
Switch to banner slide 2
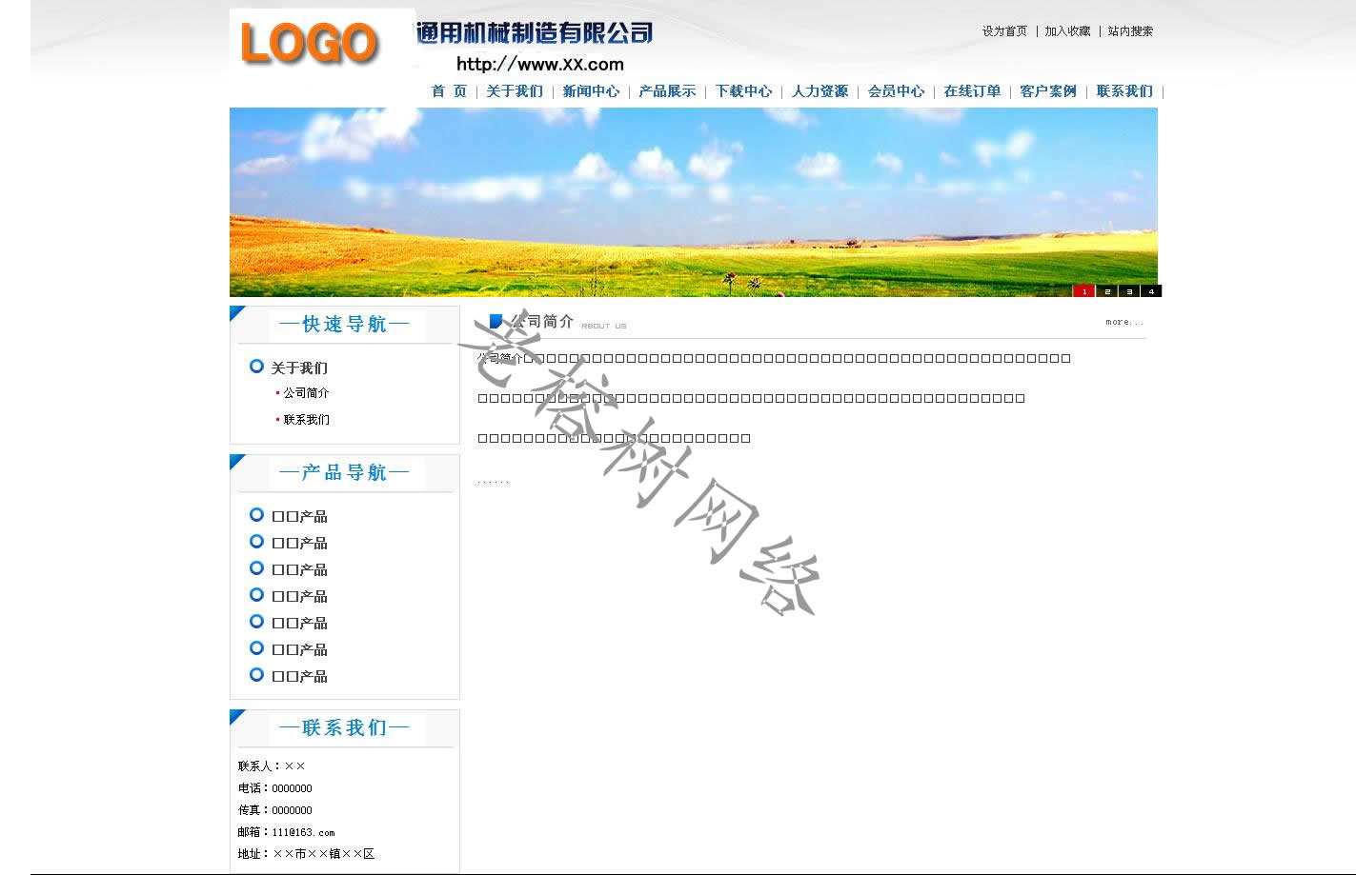[x=1106, y=291]
